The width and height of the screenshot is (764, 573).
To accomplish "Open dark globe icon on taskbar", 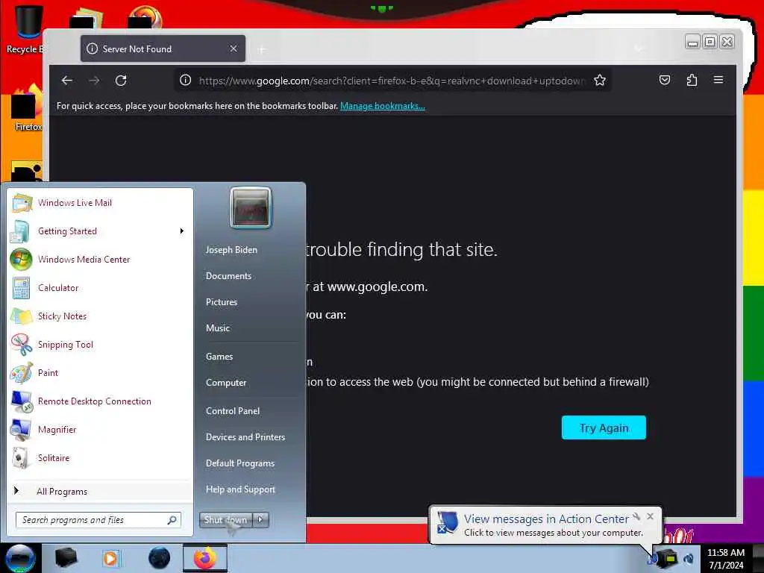I will click(160, 558).
